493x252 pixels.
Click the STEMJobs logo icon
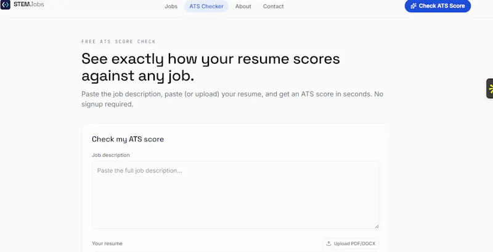tap(6, 5)
